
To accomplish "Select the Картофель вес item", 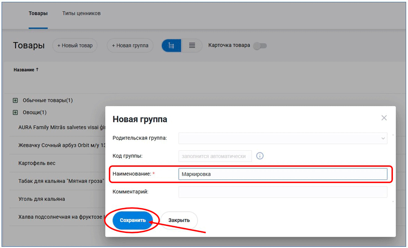I will [x=37, y=163].
